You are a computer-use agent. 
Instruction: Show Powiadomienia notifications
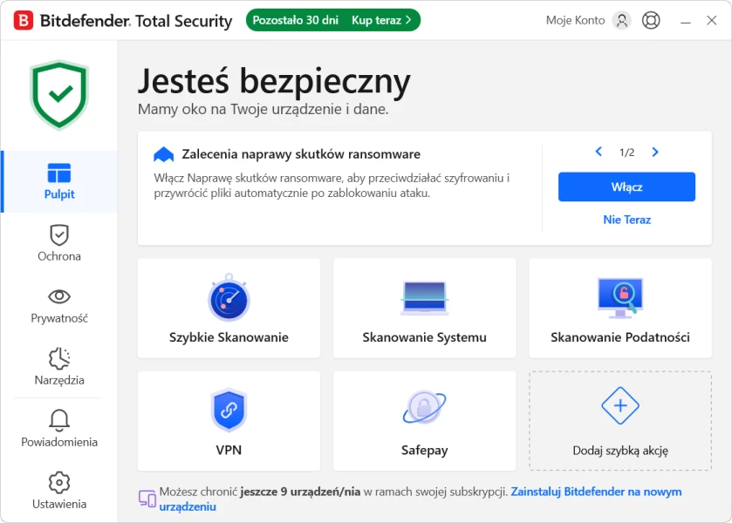coord(59,429)
